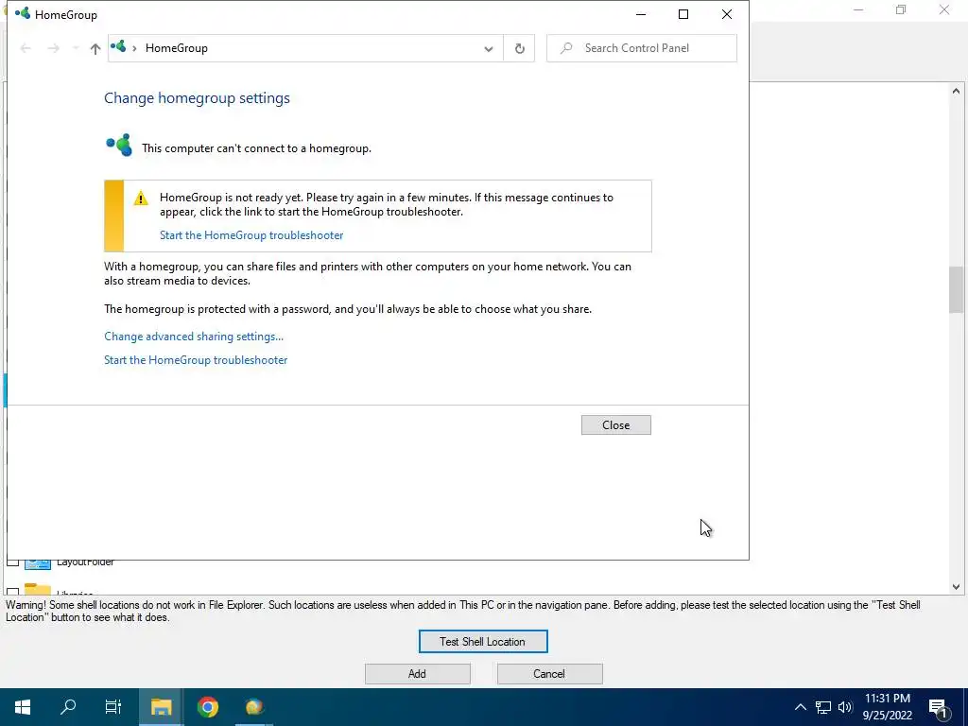Click the vertical scrollbar thumb in background window
The width and height of the screenshot is (968, 726).
coord(956,289)
